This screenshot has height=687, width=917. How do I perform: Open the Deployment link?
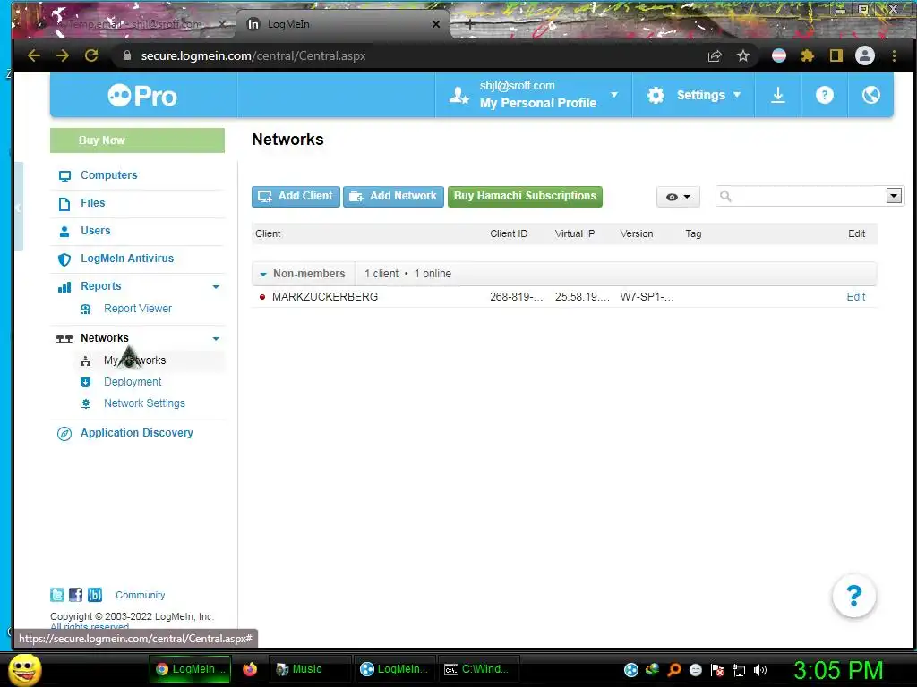133,382
